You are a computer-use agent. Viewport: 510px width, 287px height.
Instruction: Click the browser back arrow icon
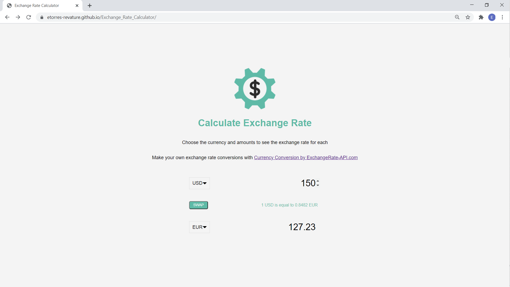pyautogui.click(x=7, y=17)
